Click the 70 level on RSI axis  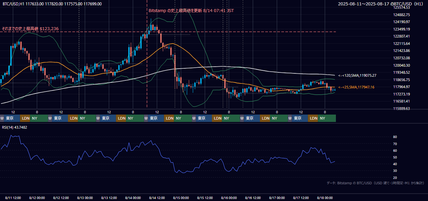(x=395, y=144)
